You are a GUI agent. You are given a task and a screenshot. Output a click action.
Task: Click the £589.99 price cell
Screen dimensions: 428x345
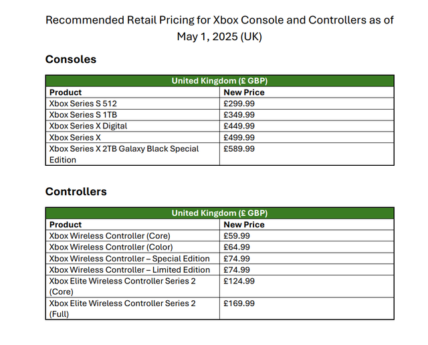point(239,149)
